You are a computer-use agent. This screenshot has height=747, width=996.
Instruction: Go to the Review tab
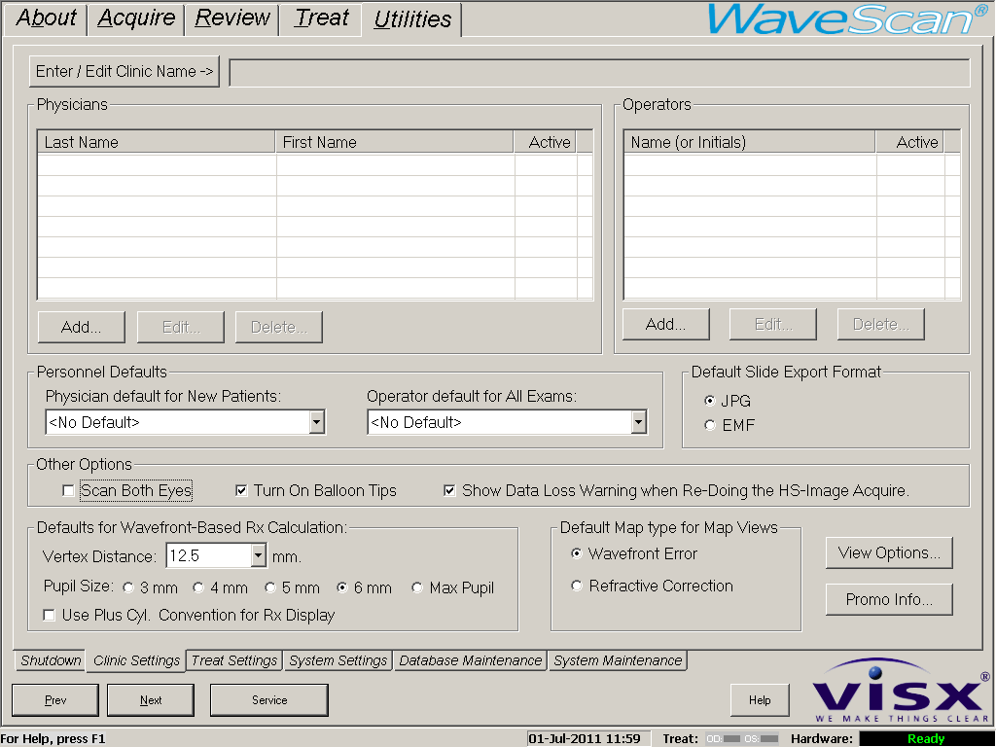click(x=231, y=18)
